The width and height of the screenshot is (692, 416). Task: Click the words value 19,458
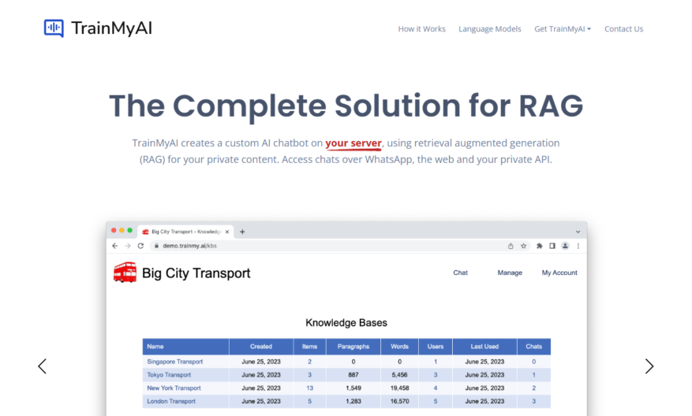(400, 388)
